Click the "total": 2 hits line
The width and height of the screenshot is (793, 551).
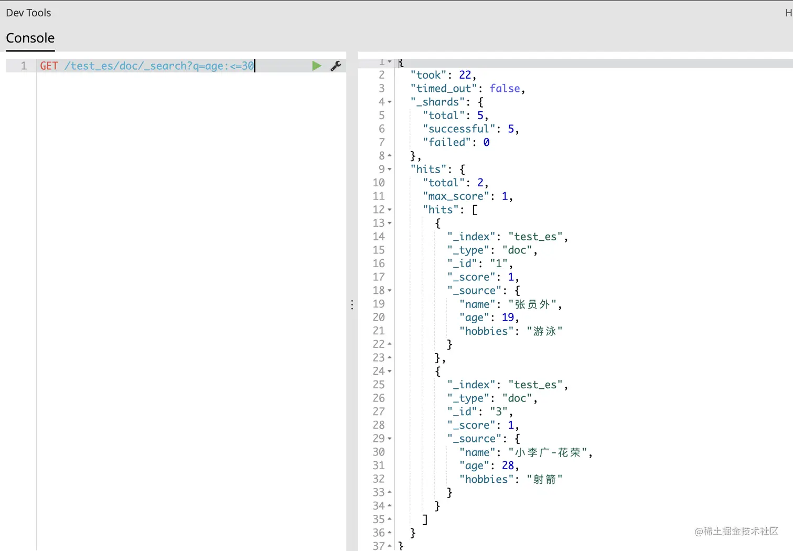pos(455,183)
